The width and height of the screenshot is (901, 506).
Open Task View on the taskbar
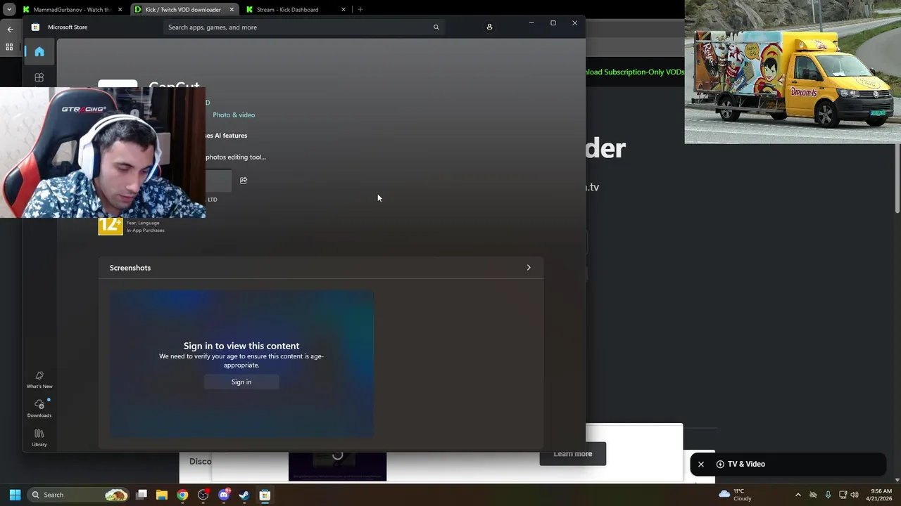tap(141, 495)
